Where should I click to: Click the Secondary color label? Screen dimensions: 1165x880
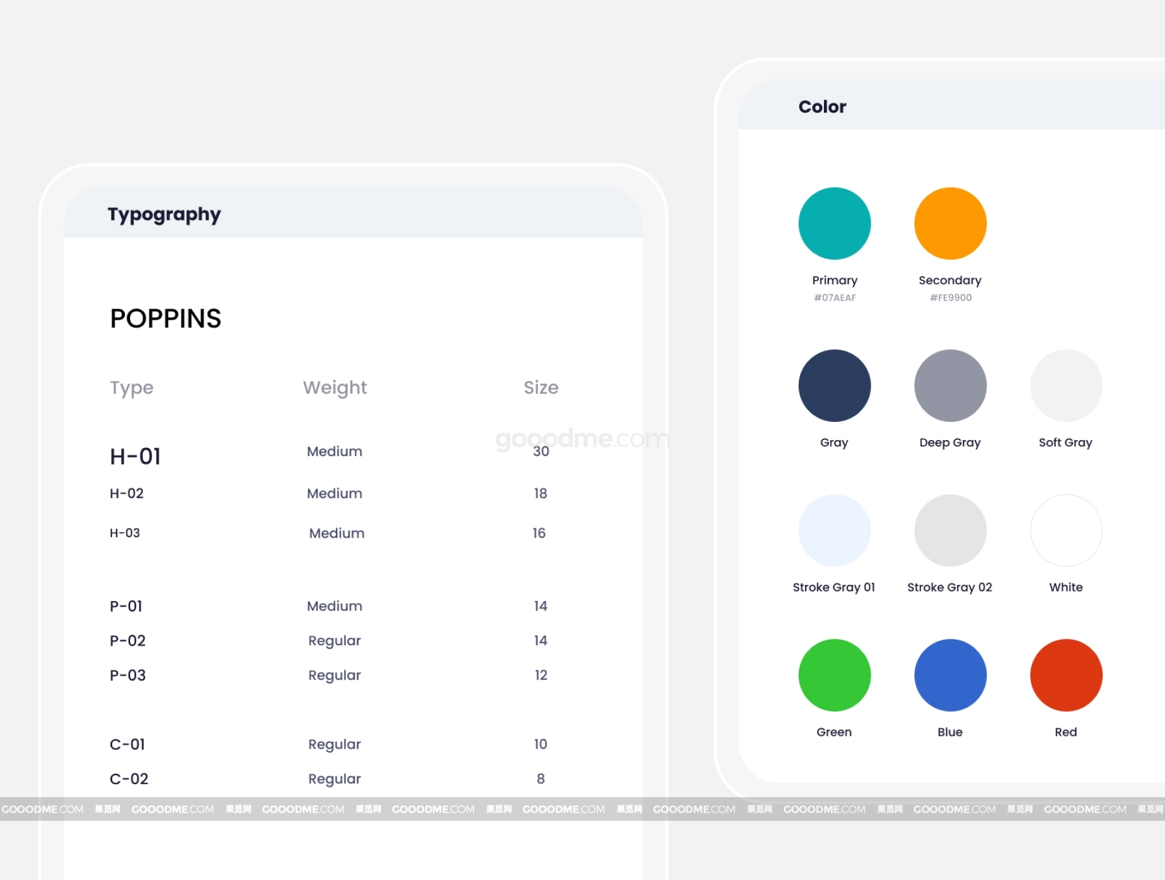[950, 281]
